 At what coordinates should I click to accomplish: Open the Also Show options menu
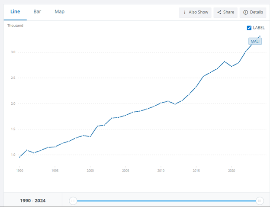coord(196,12)
